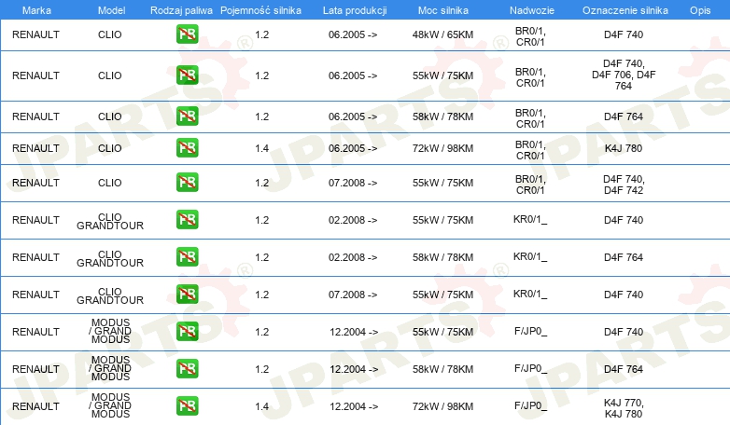Screen dimensions: 730x425
Task: Select MODUS / GRAND MODUS in the 1.4 row
Action: [x=110, y=405]
